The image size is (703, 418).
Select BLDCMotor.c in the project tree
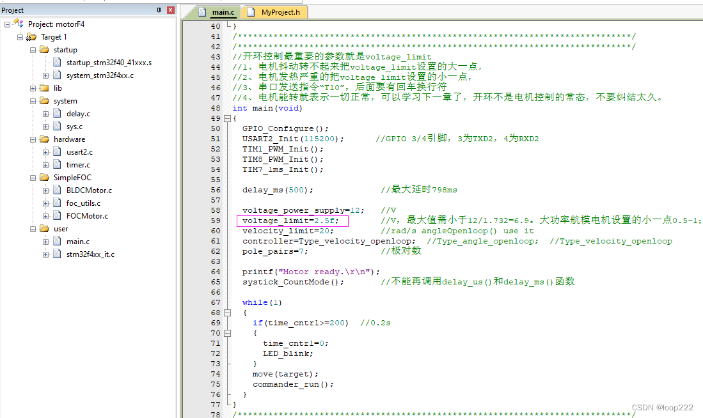89,190
